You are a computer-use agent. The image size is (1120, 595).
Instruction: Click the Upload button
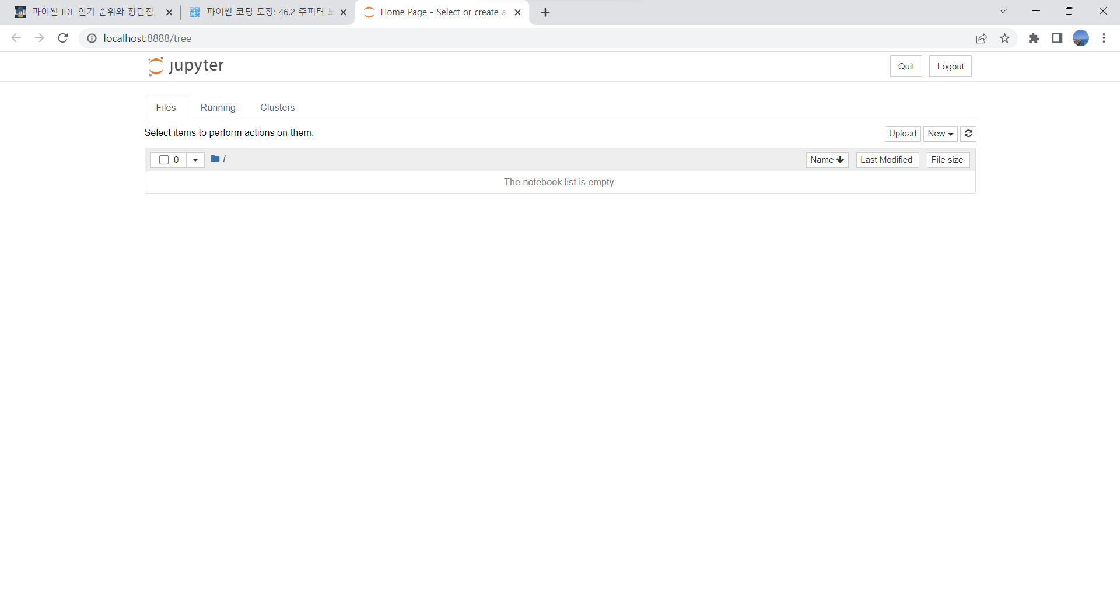pyautogui.click(x=902, y=134)
